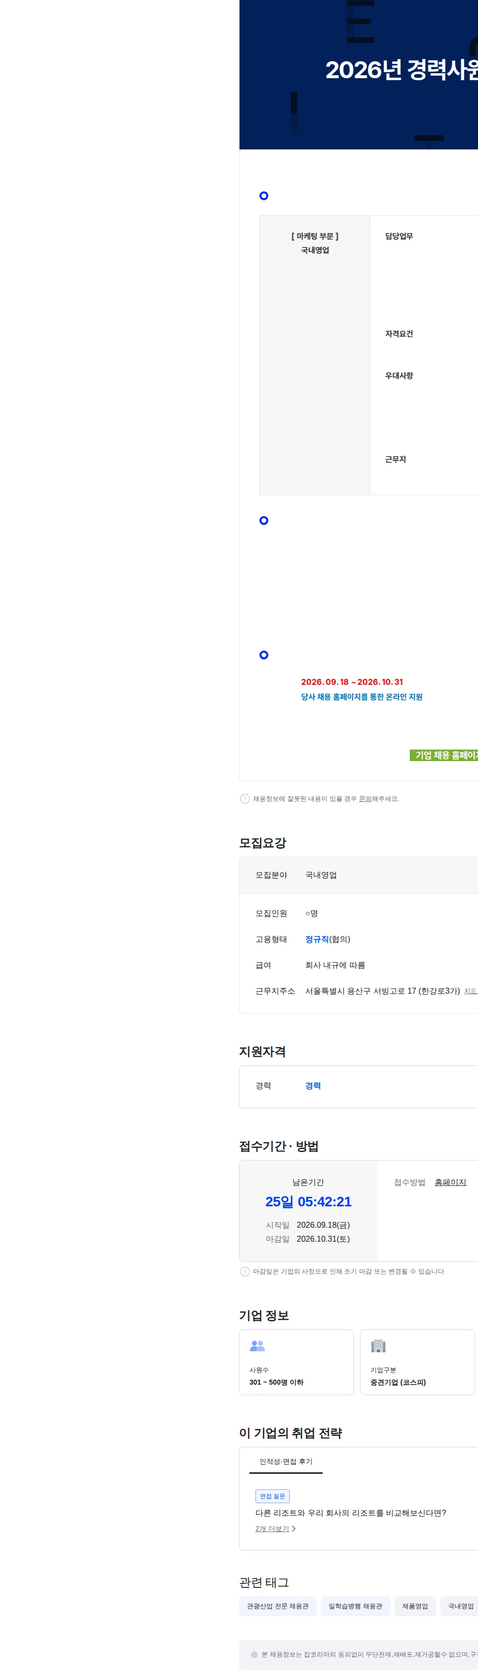
Task: Click the 기업구분 building icon
Action: (378, 1345)
